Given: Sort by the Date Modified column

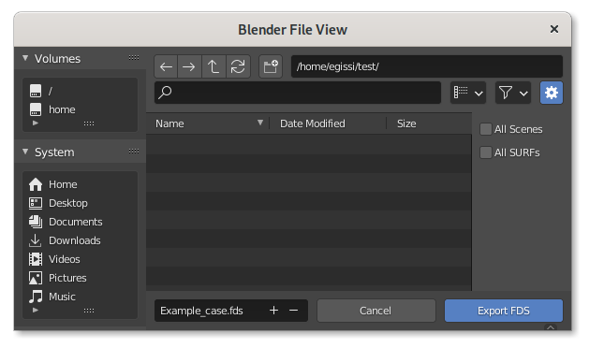Looking at the screenshot, I should click(328, 123).
